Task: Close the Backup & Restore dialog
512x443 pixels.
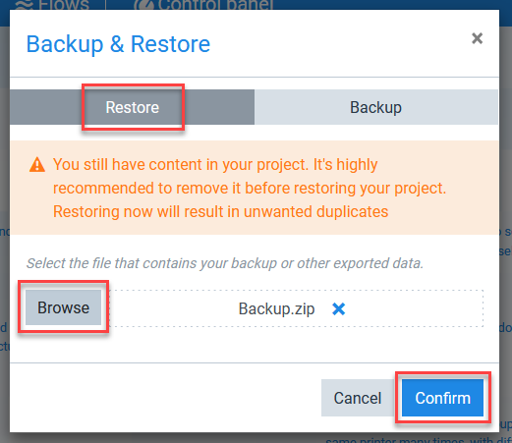Action: click(x=477, y=38)
